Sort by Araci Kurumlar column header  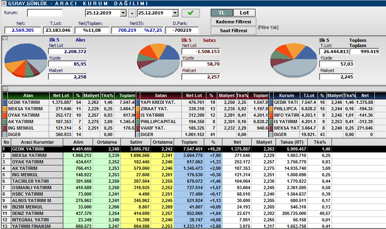37,142
